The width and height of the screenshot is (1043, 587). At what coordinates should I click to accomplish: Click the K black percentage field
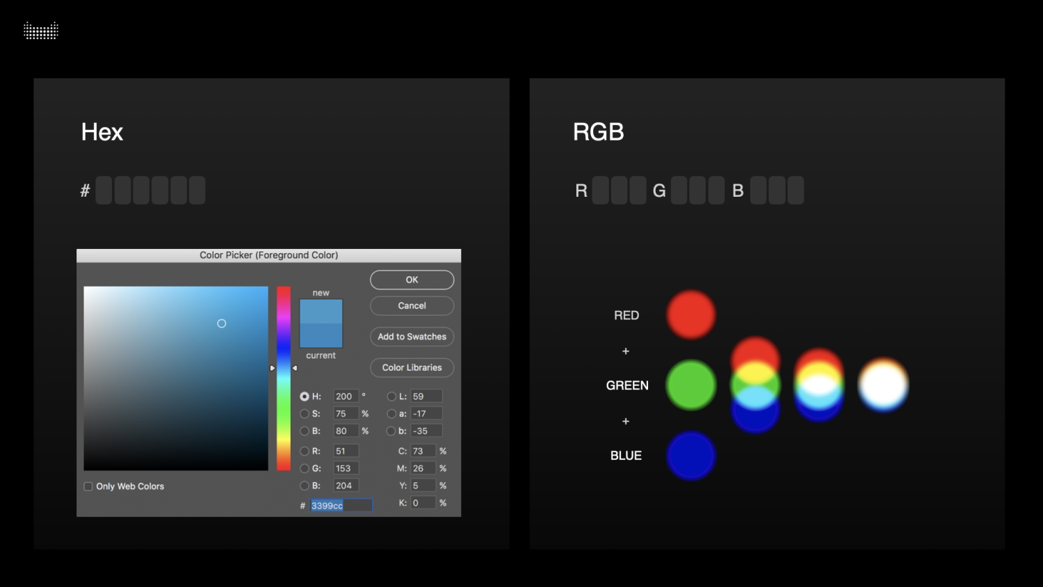pyautogui.click(x=422, y=503)
